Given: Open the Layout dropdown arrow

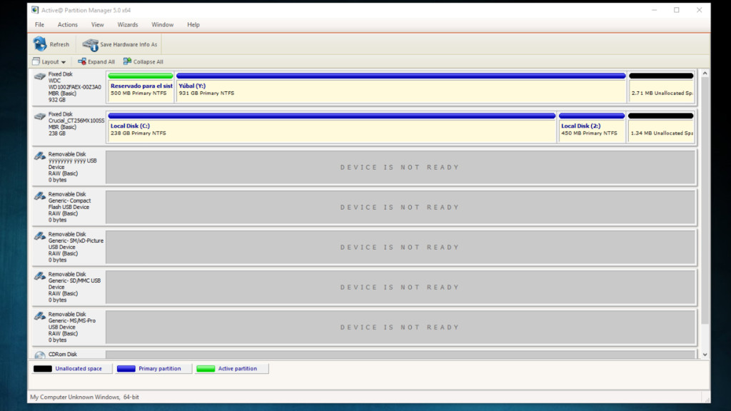Looking at the screenshot, I should [64, 62].
